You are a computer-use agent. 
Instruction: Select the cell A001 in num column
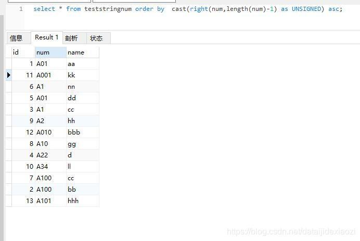50,75
